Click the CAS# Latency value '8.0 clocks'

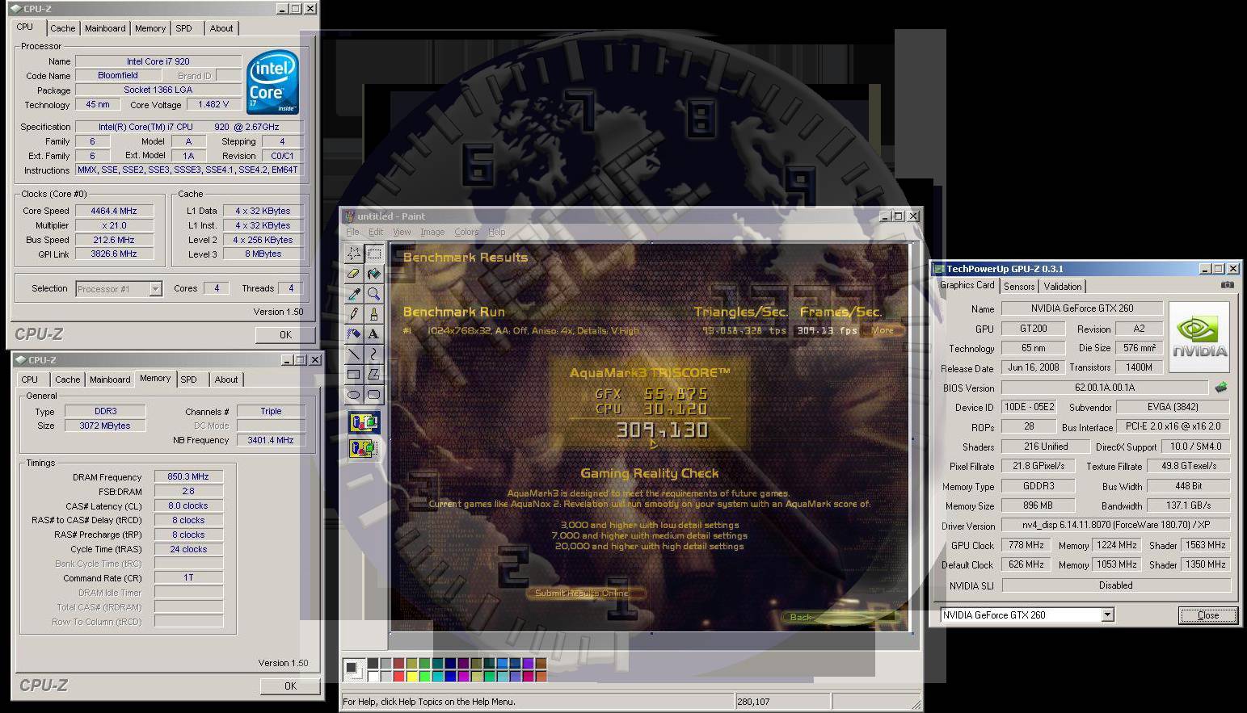[188, 506]
